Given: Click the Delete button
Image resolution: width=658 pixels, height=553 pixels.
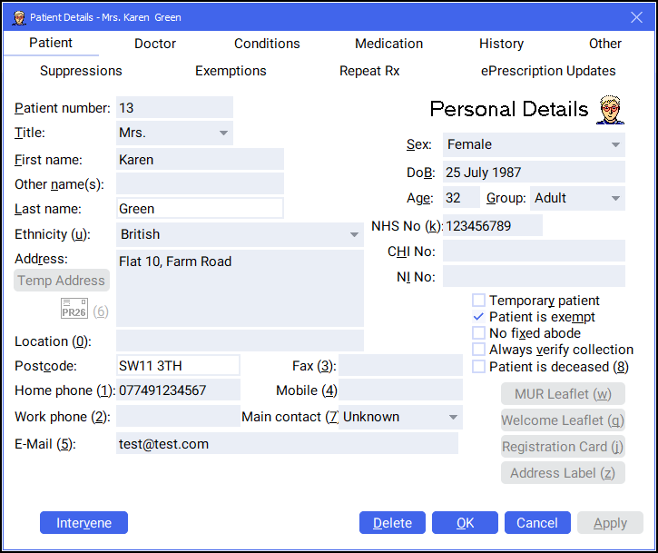Looking at the screenshot, I should click(x=392, y=523).
